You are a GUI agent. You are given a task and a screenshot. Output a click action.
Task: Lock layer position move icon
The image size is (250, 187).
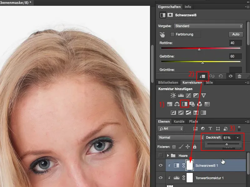click(188, 146)
